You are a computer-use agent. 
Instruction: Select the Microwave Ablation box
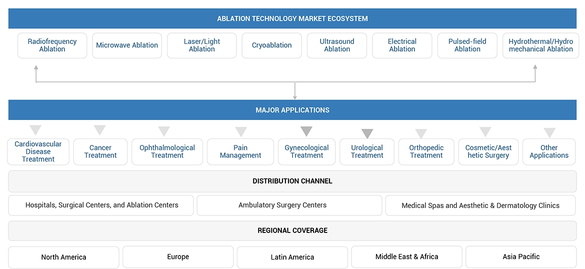[127, 45]
